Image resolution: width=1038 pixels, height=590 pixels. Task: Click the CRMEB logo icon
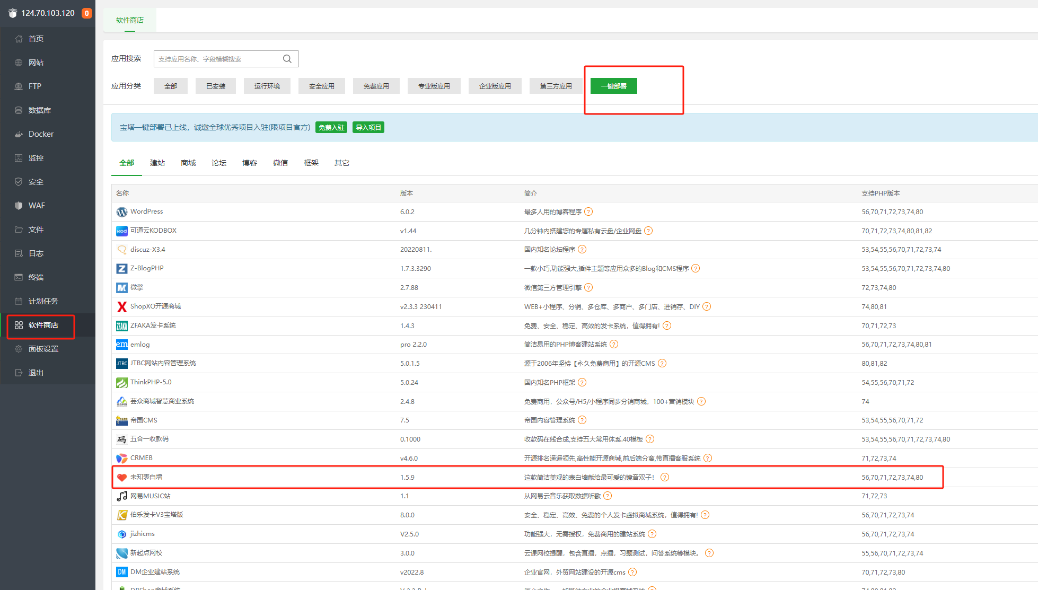[122, 458]
